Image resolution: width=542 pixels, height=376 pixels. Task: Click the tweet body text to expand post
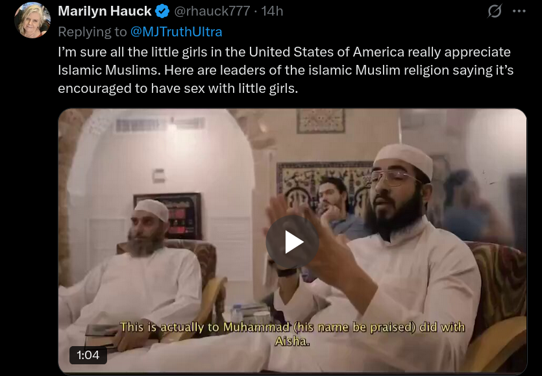[x=286, y=70]
